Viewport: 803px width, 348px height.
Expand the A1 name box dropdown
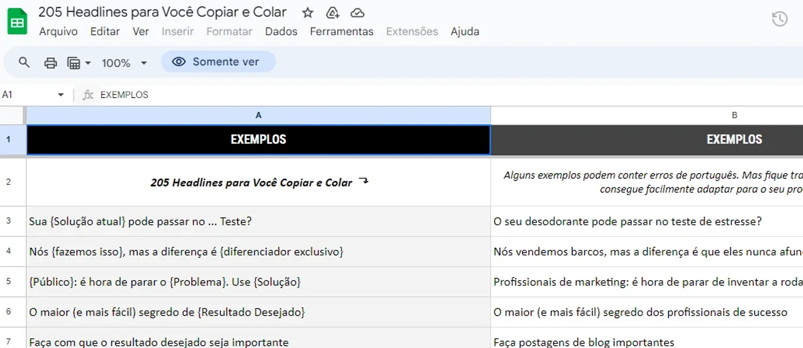tap(61, 95)
